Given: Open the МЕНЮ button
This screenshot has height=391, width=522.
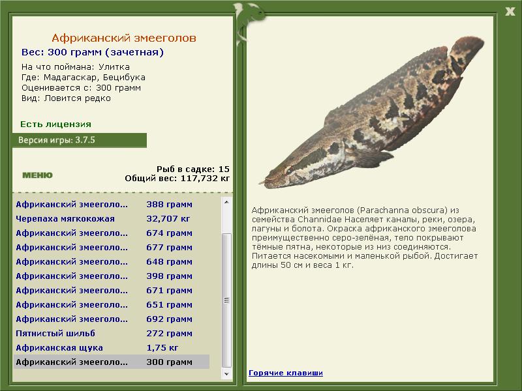Looking at the screenshot, I should click(x=37, y=175).
